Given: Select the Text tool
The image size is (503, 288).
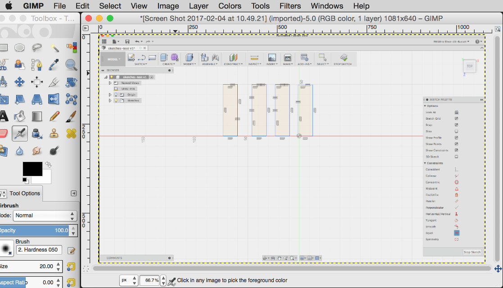Looking at the screenshot, I should pos(4,116).
